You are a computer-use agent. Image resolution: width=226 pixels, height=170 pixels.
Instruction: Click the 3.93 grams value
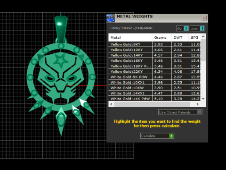[158, 44]
